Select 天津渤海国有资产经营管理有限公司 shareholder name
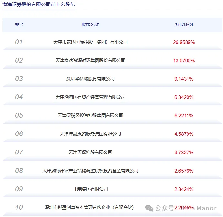Image resolution: width=223 pixels, height=217 pixels. (90, 97)
